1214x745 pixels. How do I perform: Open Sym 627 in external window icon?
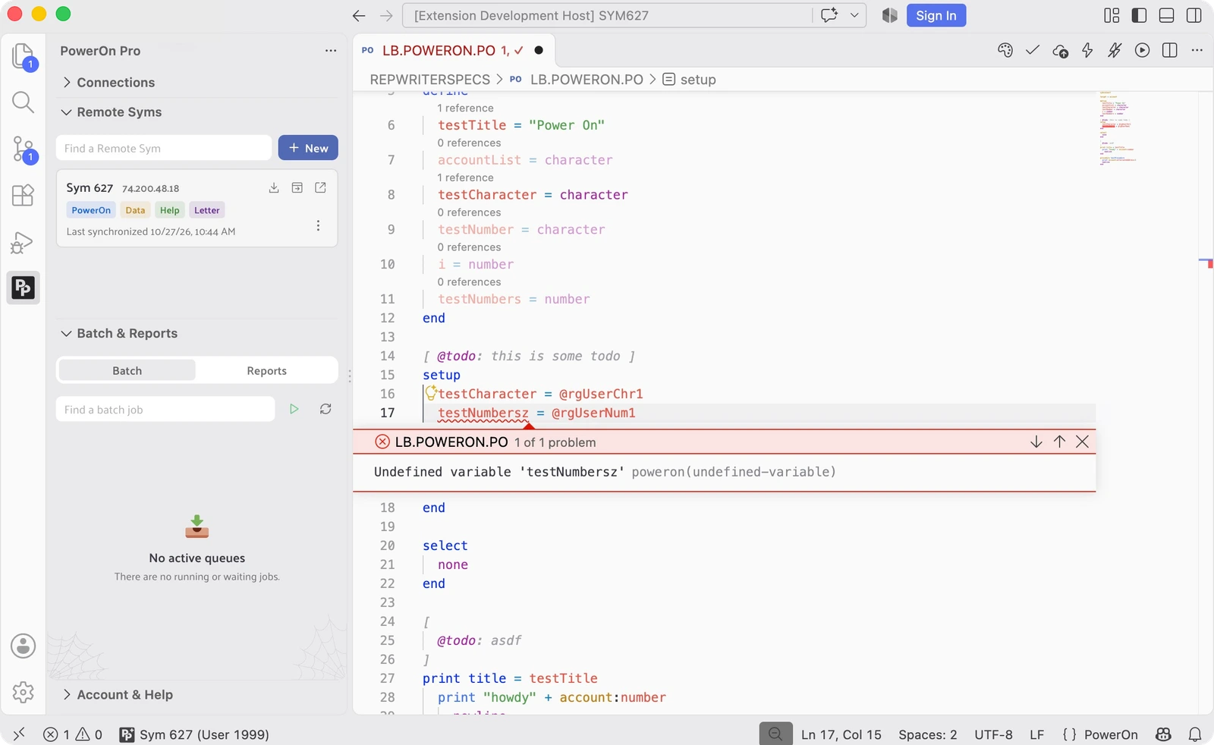tap(321, 187)
